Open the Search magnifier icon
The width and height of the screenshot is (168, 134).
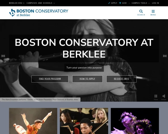(x=141, y=11)
